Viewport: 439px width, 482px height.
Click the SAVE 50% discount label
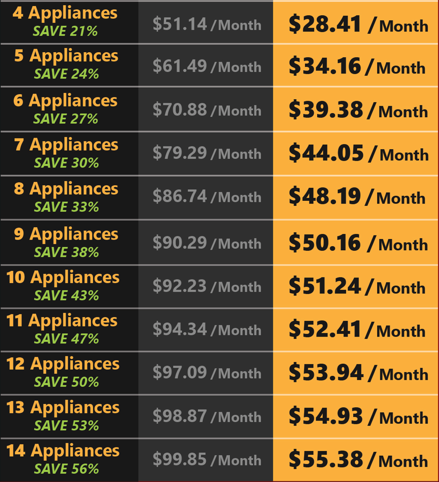point(66,382)
